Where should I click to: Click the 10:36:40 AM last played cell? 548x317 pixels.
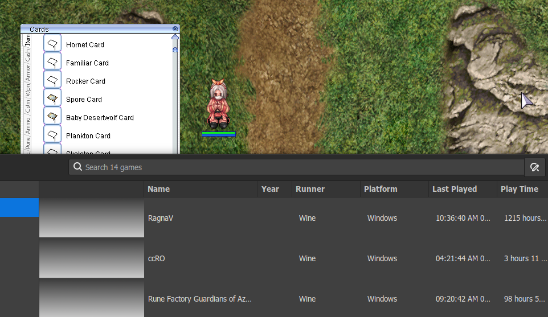point(463,218)
